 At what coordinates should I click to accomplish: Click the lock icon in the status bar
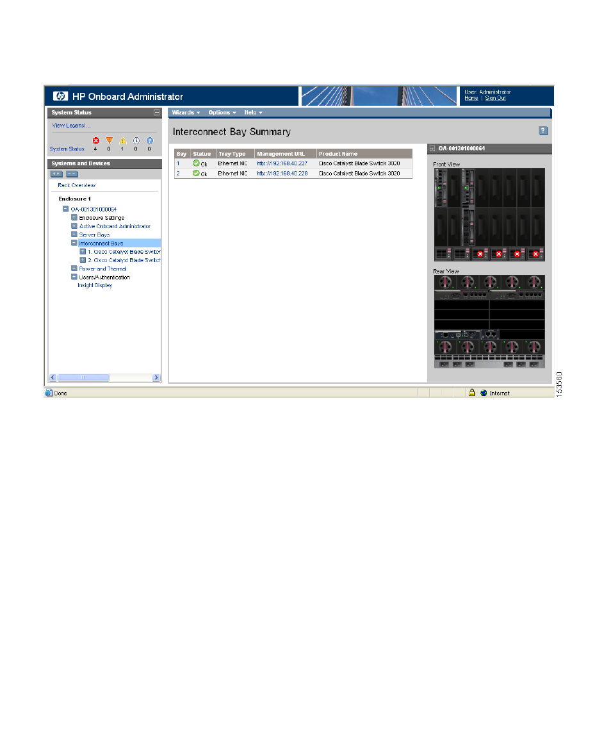pos(471,393)
